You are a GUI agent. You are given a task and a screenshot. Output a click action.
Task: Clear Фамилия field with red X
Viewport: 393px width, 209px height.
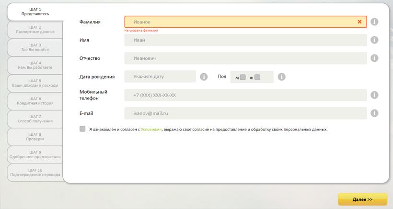click(359, 22)
